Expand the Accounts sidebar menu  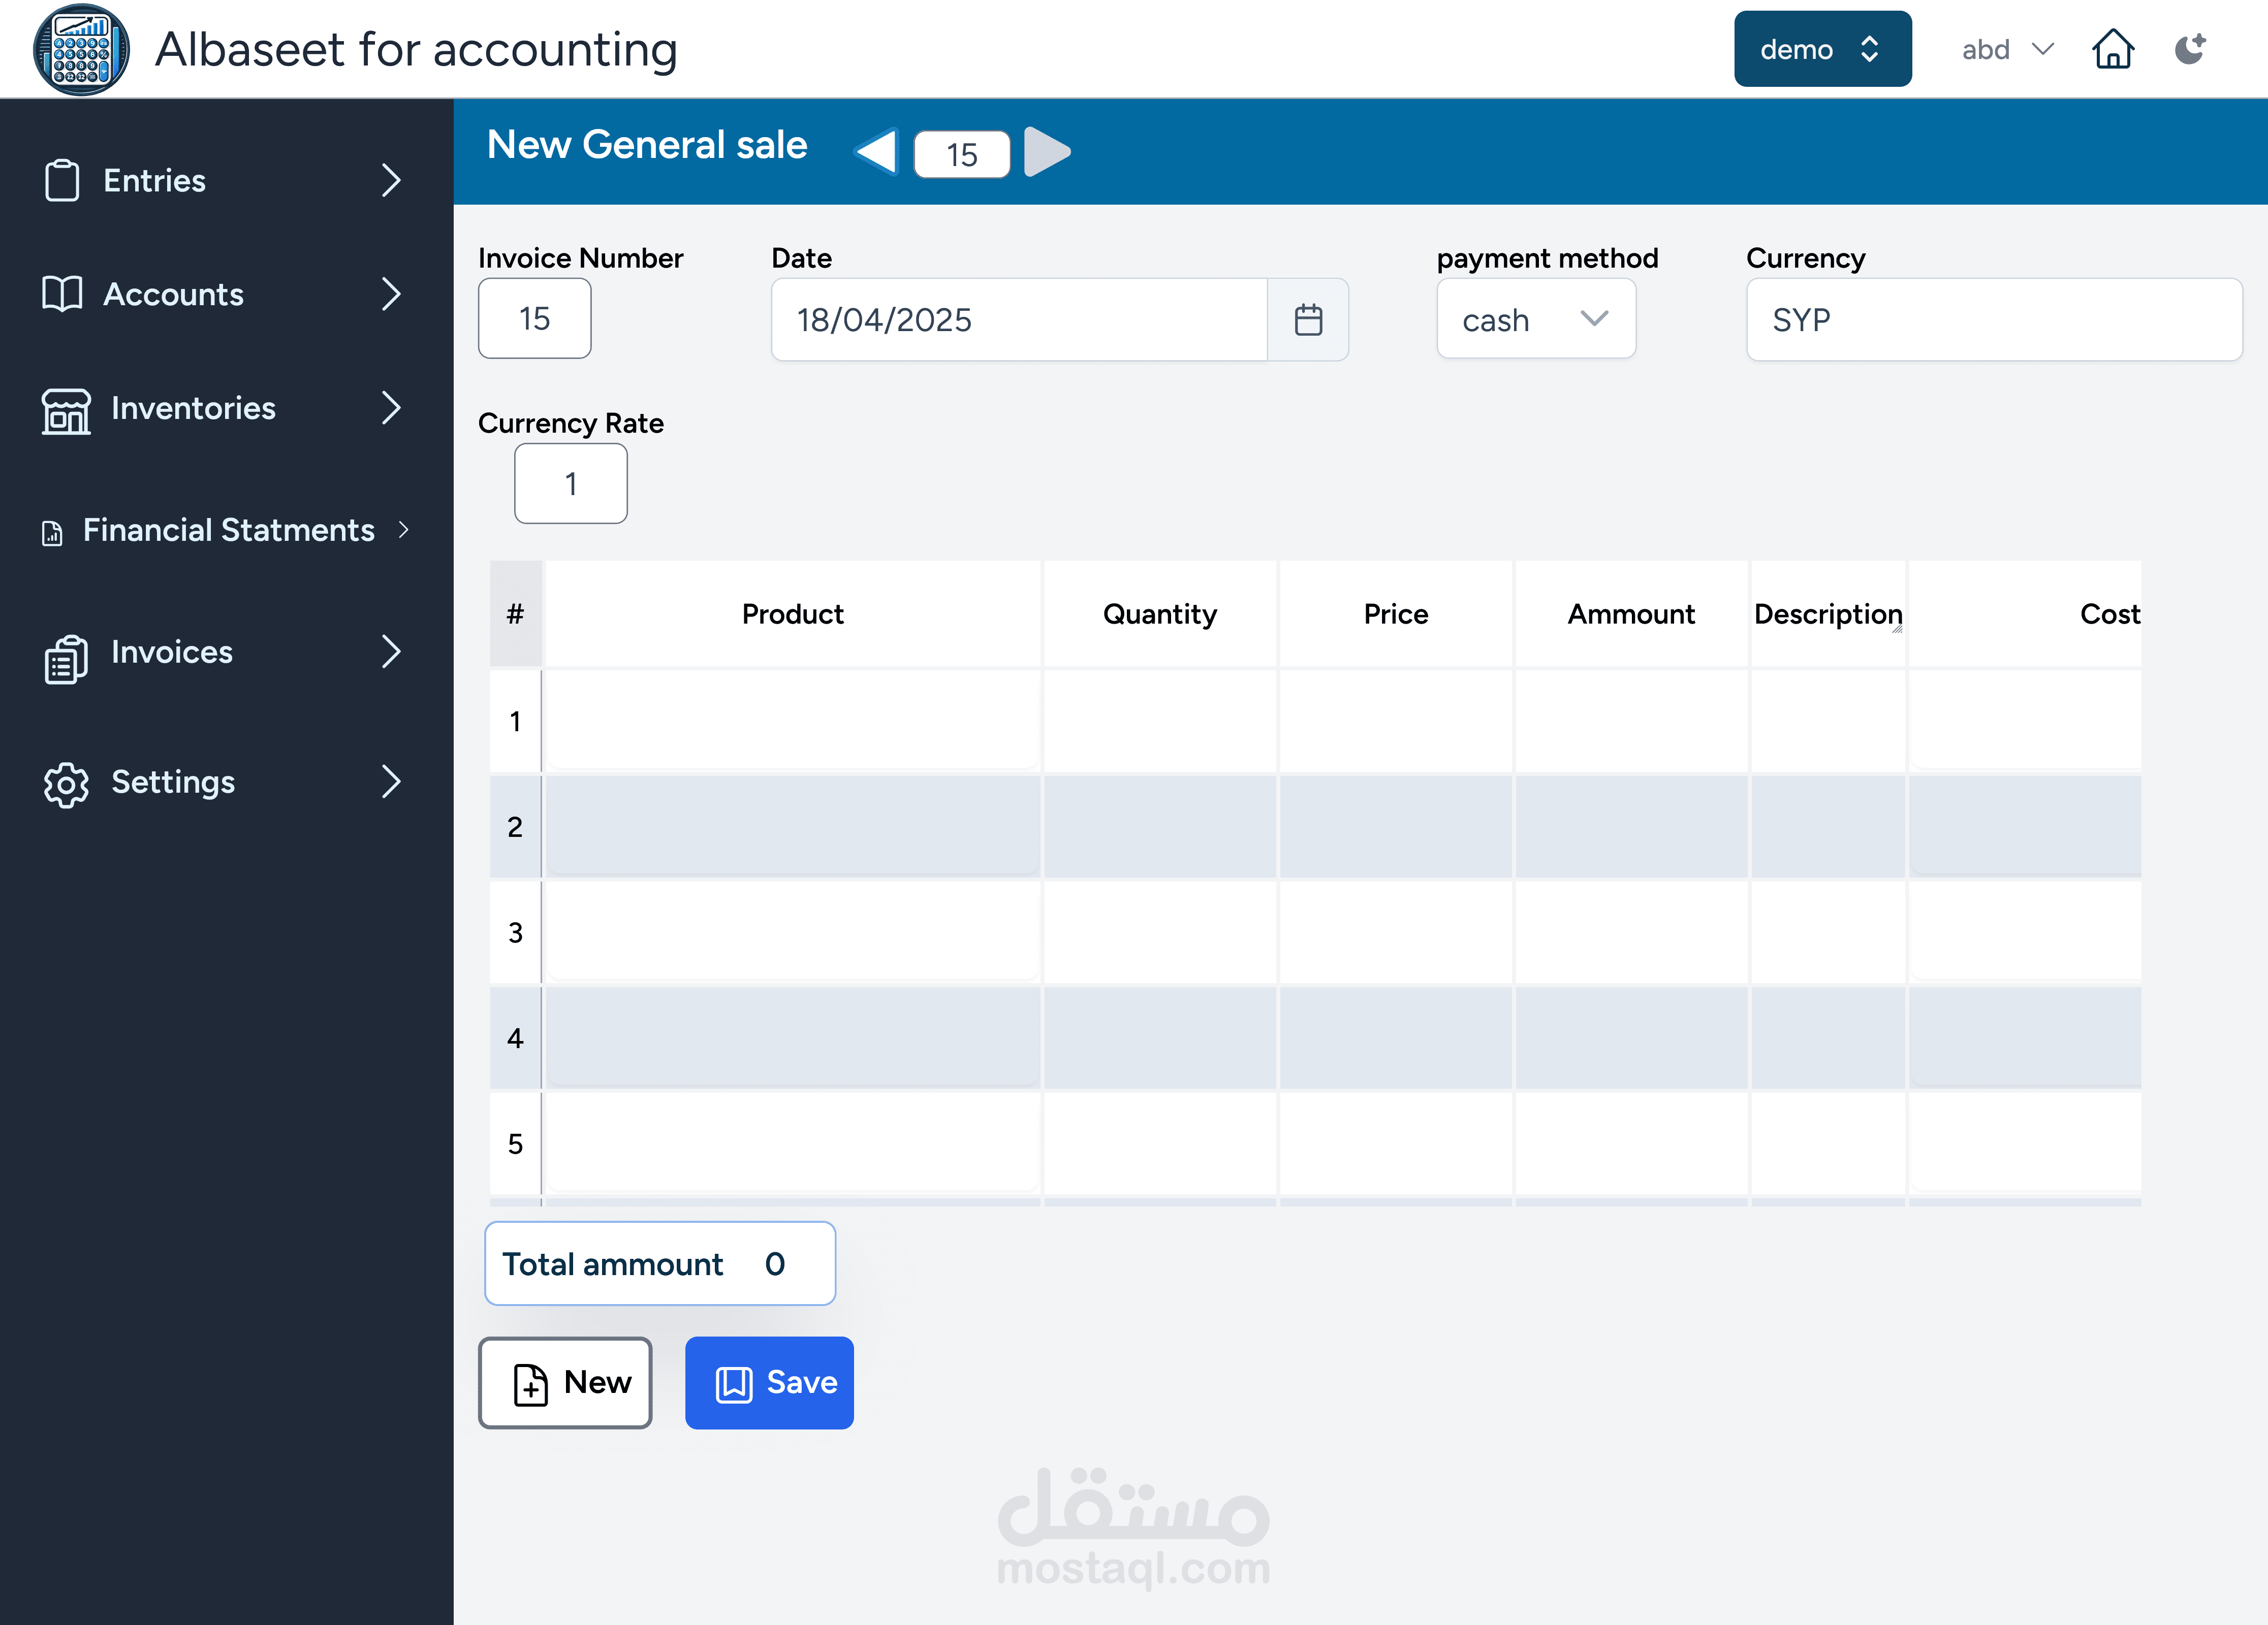(391, 294)
